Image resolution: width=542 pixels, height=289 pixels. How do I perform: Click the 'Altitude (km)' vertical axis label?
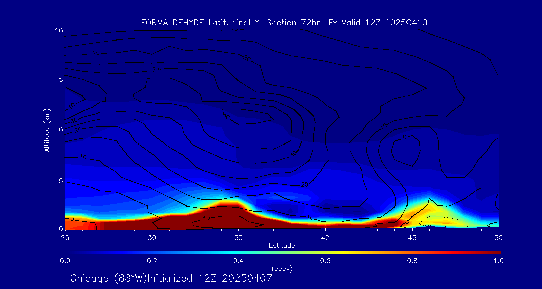click(x=47, y=129)
